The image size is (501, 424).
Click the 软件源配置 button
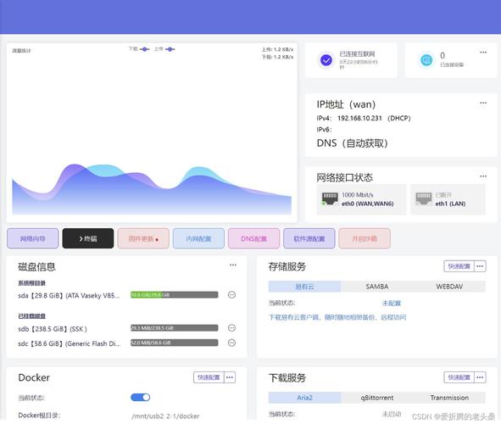coord(309,238)
